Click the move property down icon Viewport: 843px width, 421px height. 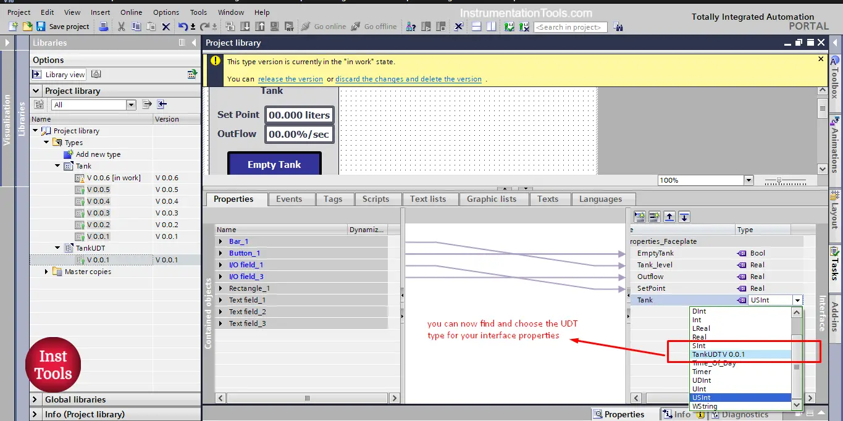pyautogui.click(x=684, y=217)
